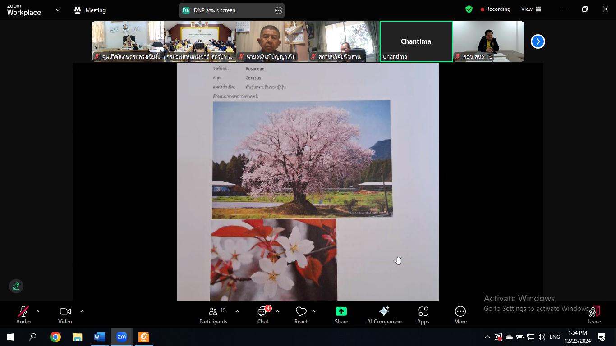This screenshot has width=616, height=346.
Task: Click the battery tray icon
Action: [520, 337]
